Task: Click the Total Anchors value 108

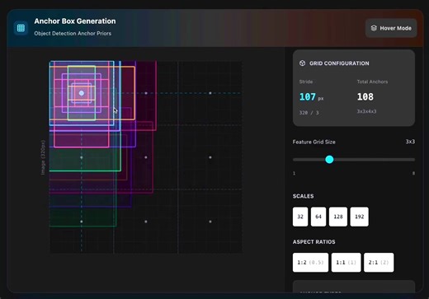Action: [x=365, y=96]
